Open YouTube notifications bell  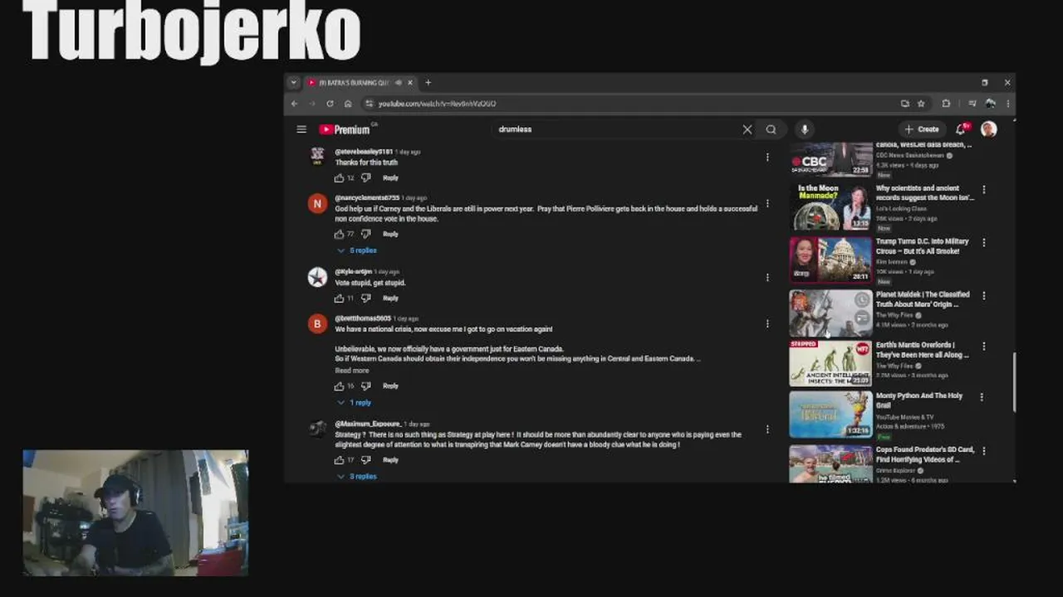tap(962, 129)
